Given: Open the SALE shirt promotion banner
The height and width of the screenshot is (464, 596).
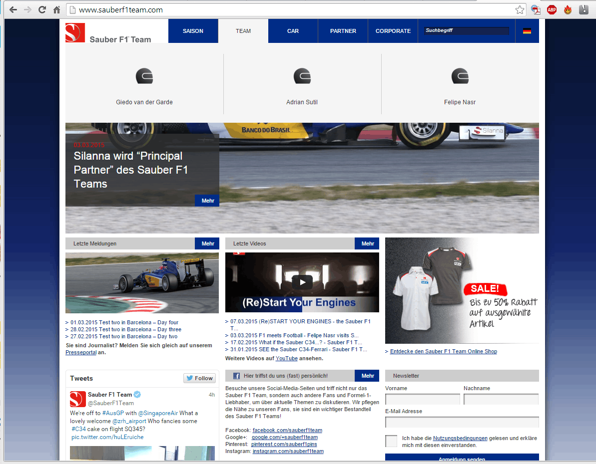Looking at the screenshot, I should (x=462, y=290).
